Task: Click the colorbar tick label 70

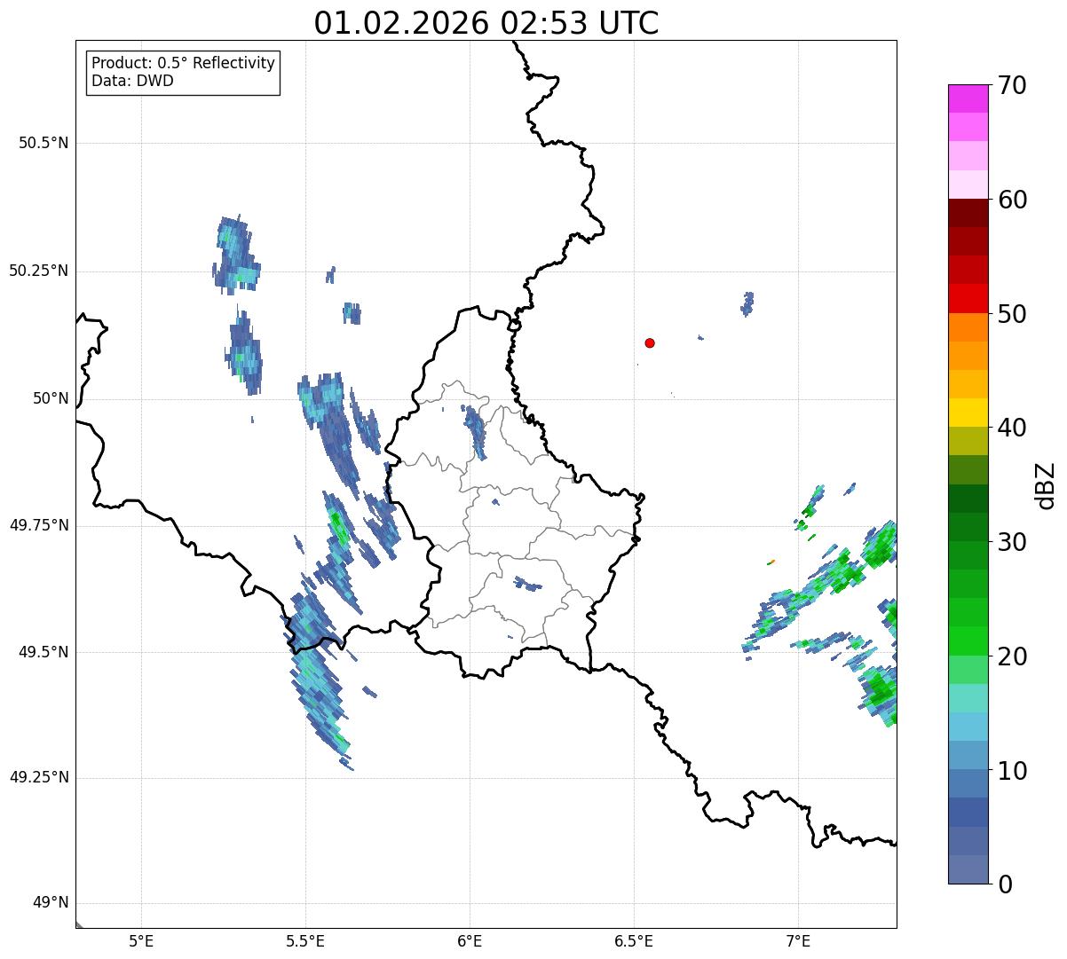Action: pyautogui.click(x=1012, y=85)
